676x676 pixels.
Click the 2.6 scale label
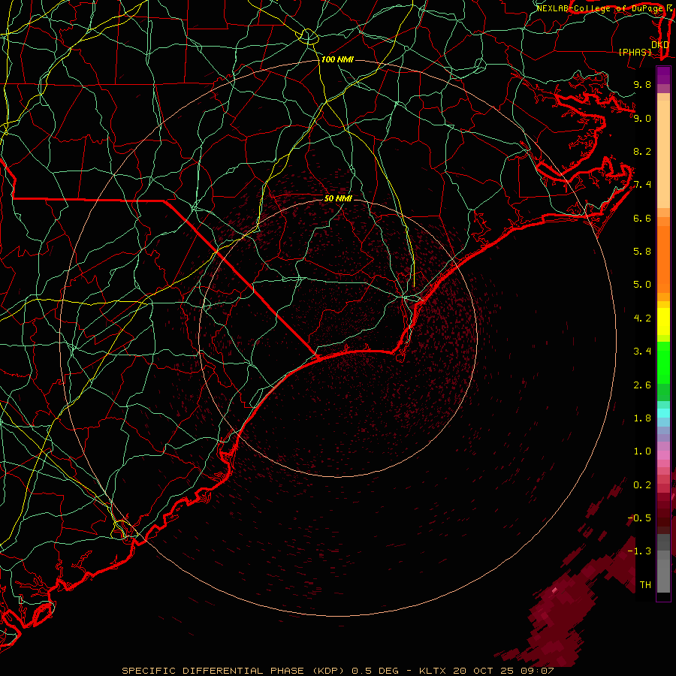coord(642,385)
